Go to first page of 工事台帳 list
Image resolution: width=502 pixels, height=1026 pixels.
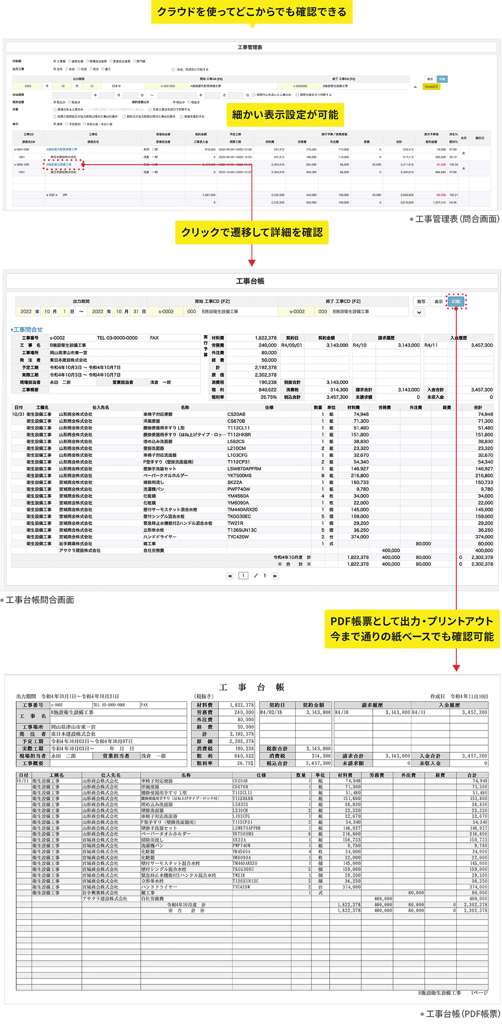pos(230,576)
